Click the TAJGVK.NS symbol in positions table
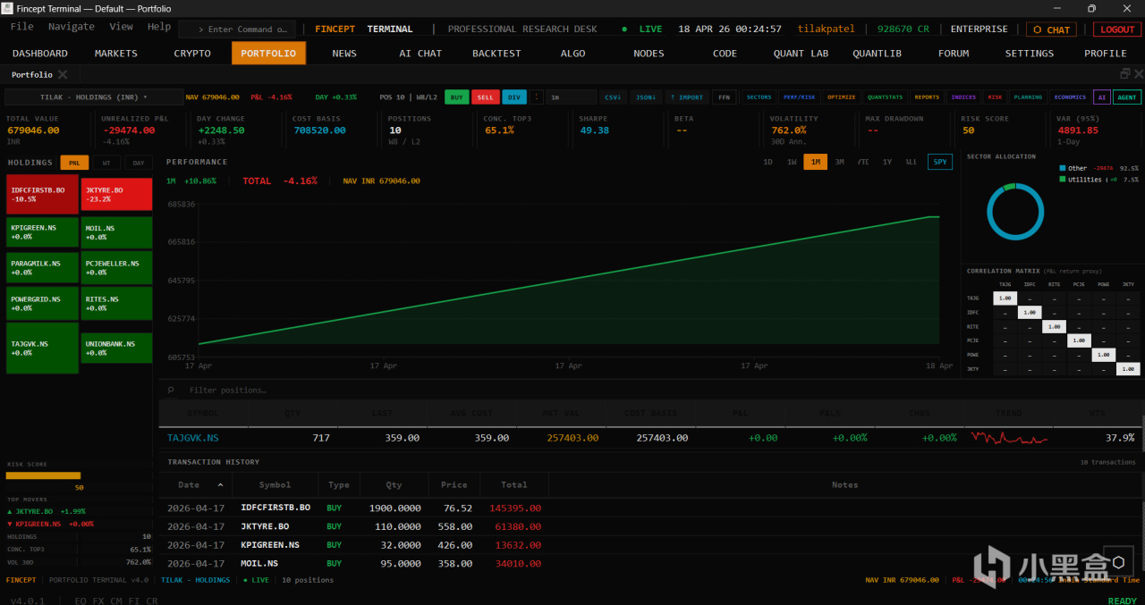 (x=192, y=438)
